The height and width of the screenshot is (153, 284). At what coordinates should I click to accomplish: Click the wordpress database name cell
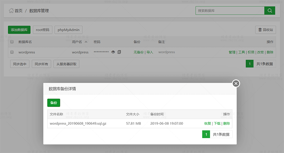(x=27, y=52)
